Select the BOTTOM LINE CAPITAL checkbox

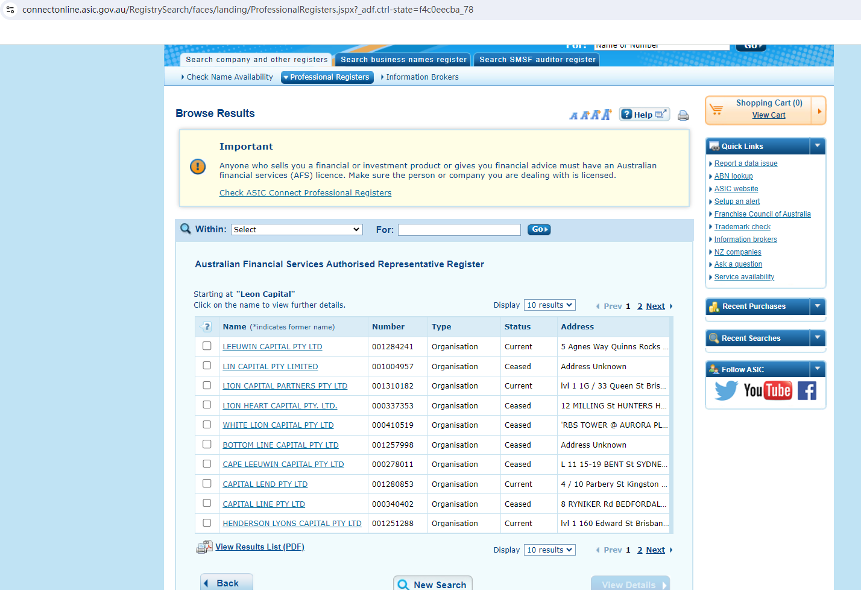tap(207, 444)
